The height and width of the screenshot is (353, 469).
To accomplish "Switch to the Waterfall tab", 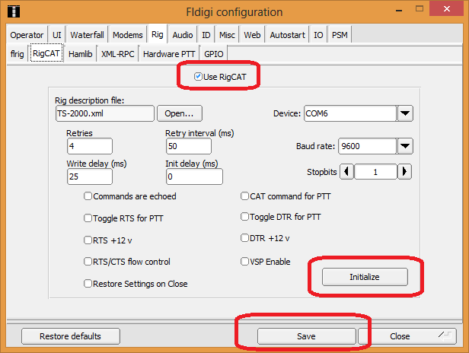I will click(x=87, y=35).
